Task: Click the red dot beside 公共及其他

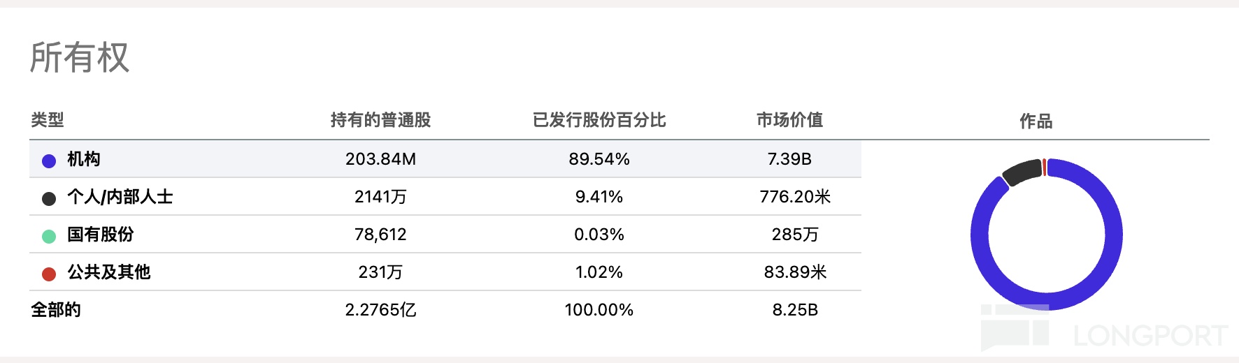Action: point(49,274)
